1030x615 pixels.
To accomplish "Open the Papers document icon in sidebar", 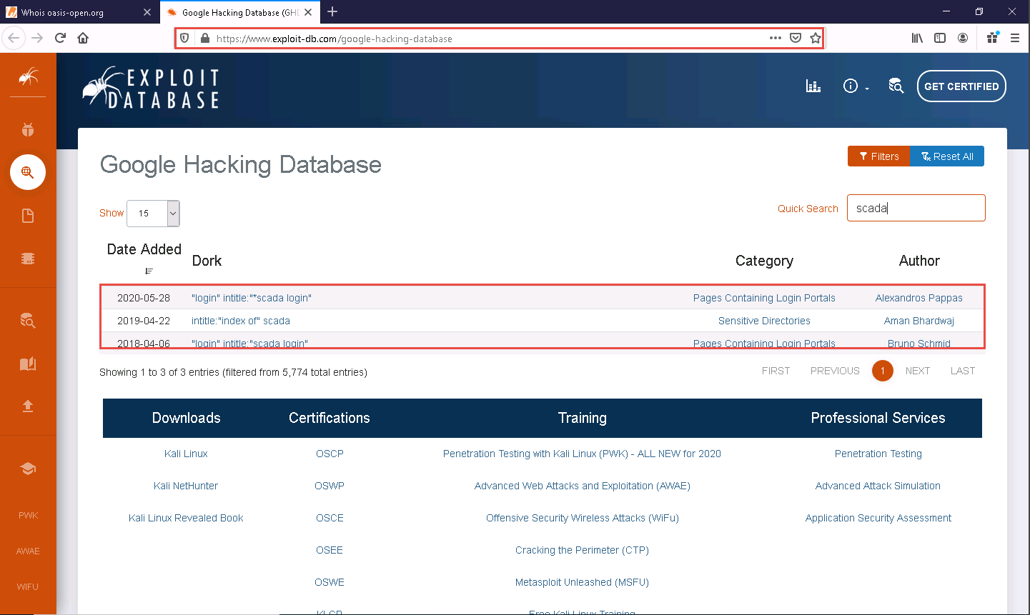I will tap(28, 216).
